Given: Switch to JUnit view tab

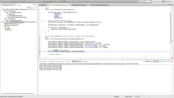Looking at the screenshot, I should tap(19, 5).
